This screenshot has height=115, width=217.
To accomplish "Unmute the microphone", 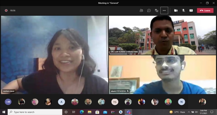I will point(183,10).
